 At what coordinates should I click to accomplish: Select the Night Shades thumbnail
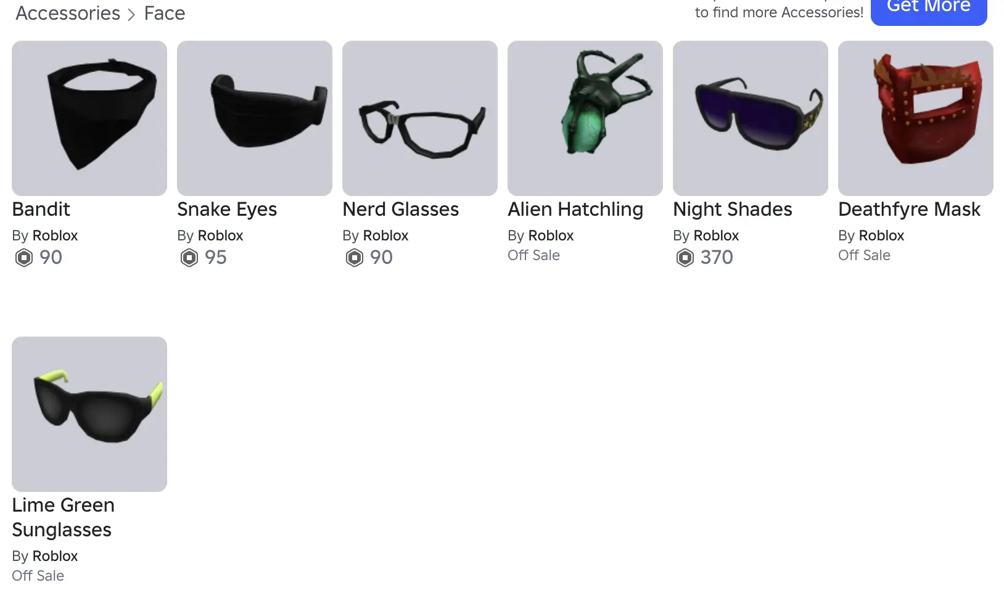[751, 118]
